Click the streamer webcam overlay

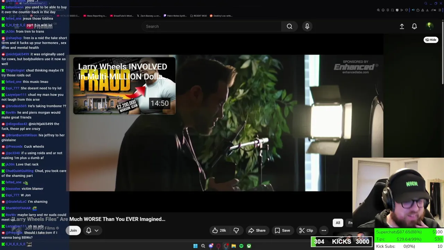(x=398, y=193)
